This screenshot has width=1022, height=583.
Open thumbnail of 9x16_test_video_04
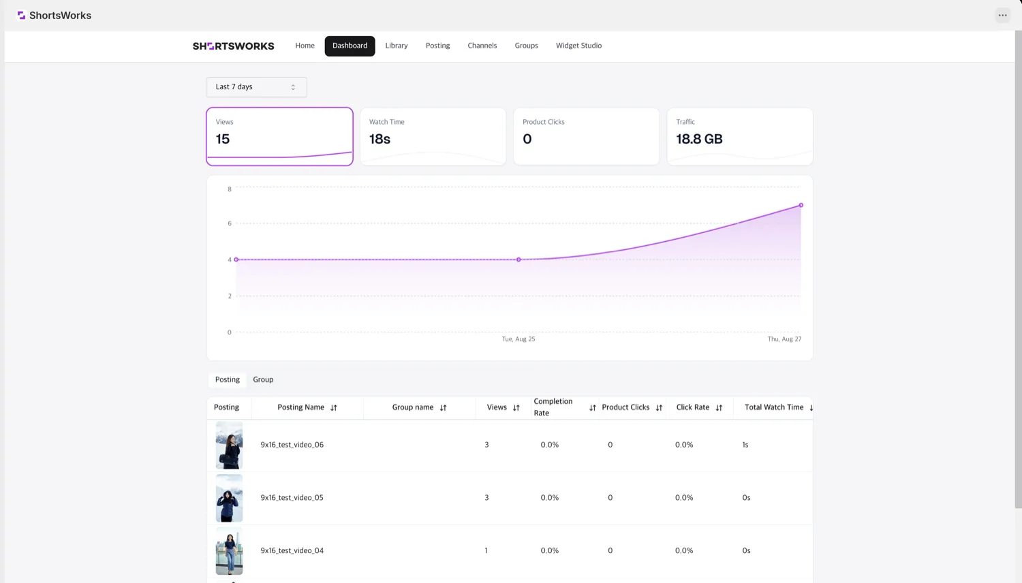coord(229,551)
